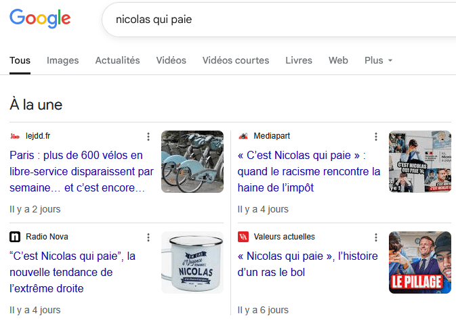This screenshot has width=456, height=320.
Task: Click the Mediapart source favicon
Action: click(x=243, y=136)
